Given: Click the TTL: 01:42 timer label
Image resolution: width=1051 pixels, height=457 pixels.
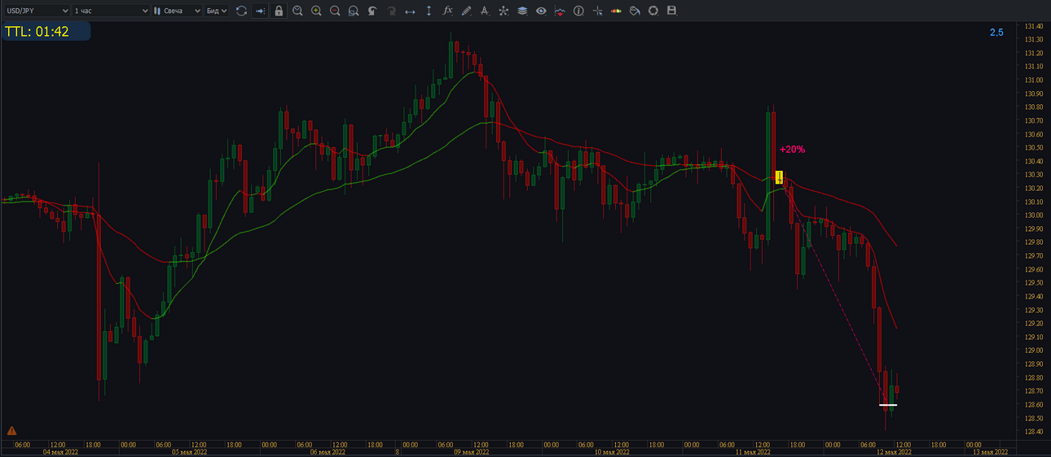Looking at the screenshot, I should pyautogui.click(x=37, y=32).
